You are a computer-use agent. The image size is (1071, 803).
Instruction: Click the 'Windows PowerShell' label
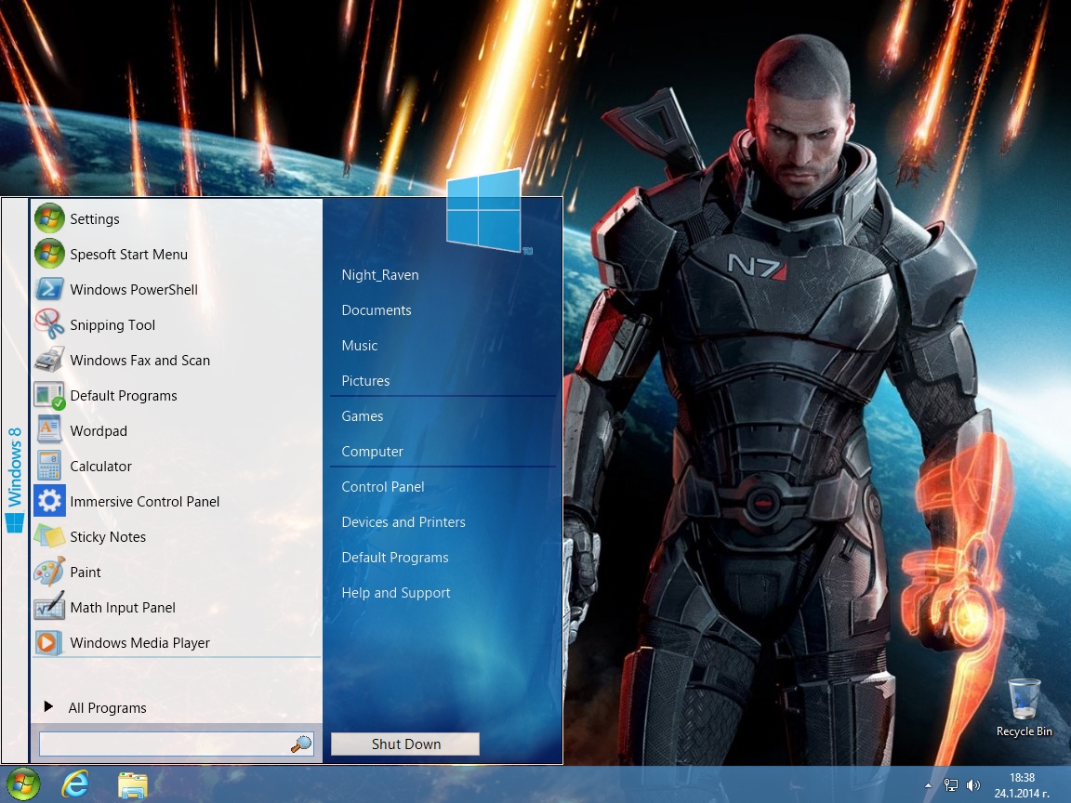click(x=134, y=290)
